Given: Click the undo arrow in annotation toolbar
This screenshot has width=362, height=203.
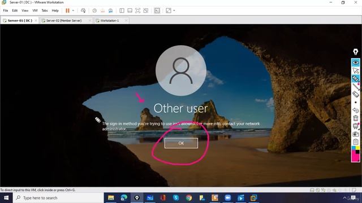Looking at the screenshot, I should coord(356,111).
